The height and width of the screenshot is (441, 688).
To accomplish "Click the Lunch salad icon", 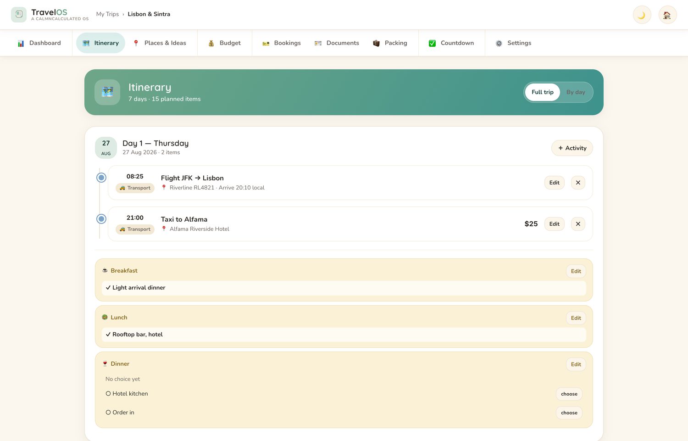I will tap(105, 317).
